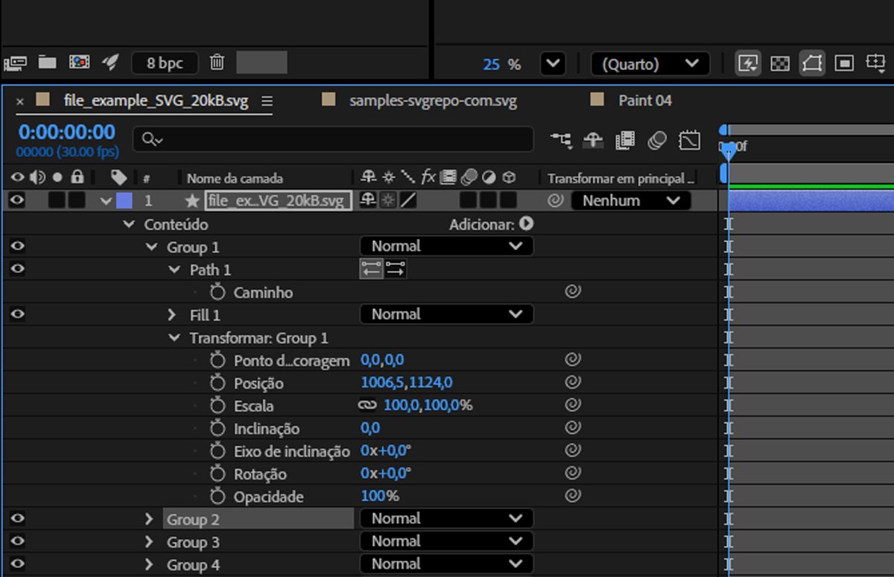Viewport: 894px width, 577px height.
Task: Select the file_ex..VG_20kB.svg layer name
Action: [x=278, y=201]
